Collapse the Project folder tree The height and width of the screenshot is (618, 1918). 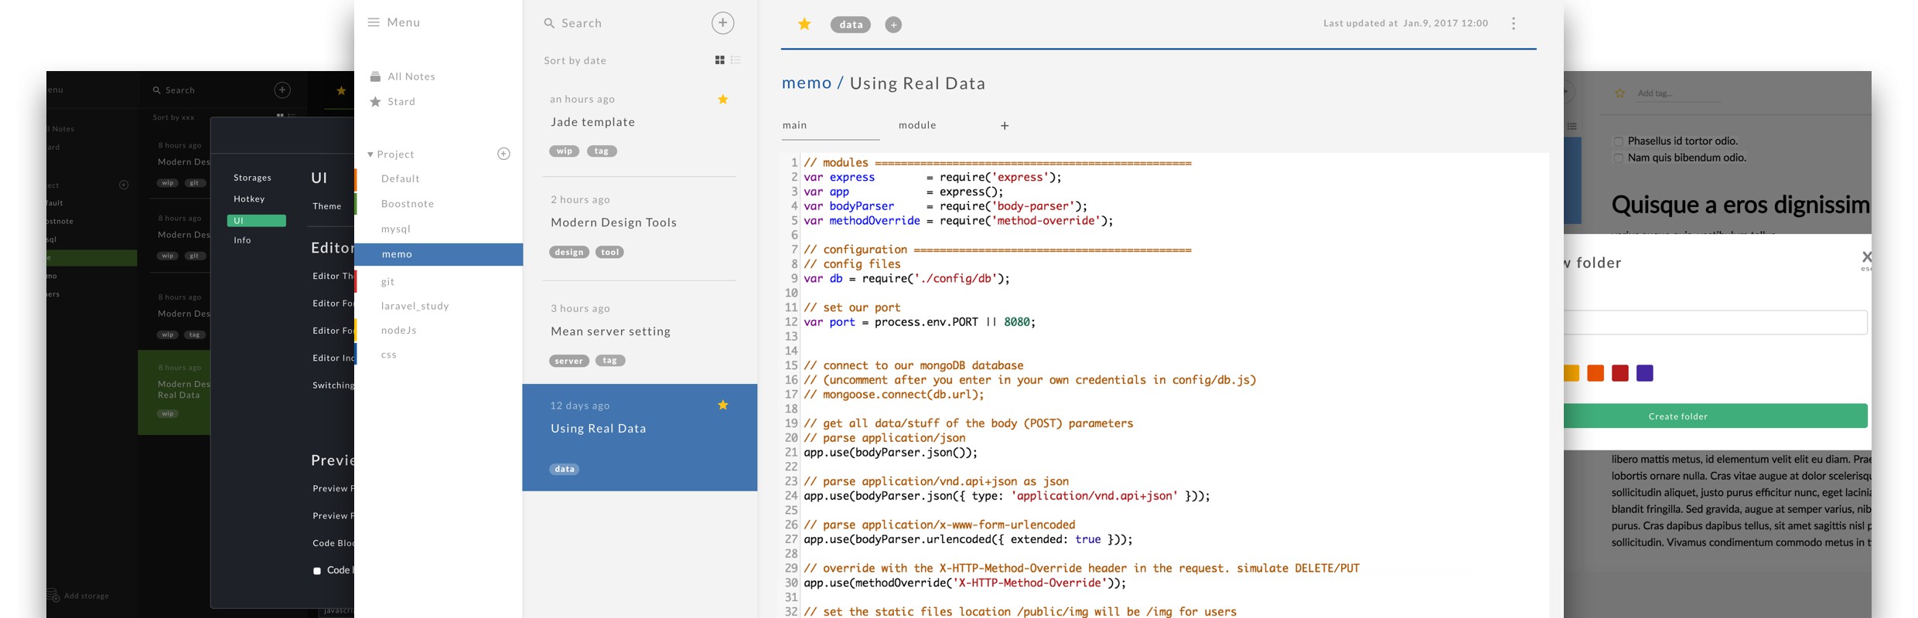point(370,154)
